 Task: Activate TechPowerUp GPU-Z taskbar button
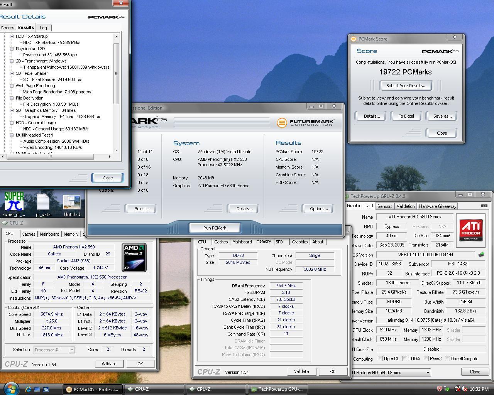pyautogui.click(x=278, y=389)
